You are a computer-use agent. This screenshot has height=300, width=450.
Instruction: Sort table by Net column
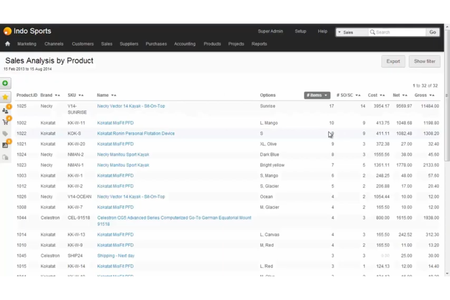click(400, 95)
